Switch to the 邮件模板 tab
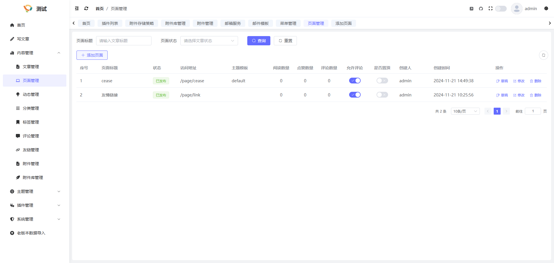The height and width of the screenshot is (263, 554). 260,23
